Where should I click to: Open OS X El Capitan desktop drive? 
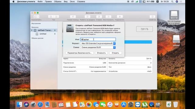click(174, 17)
